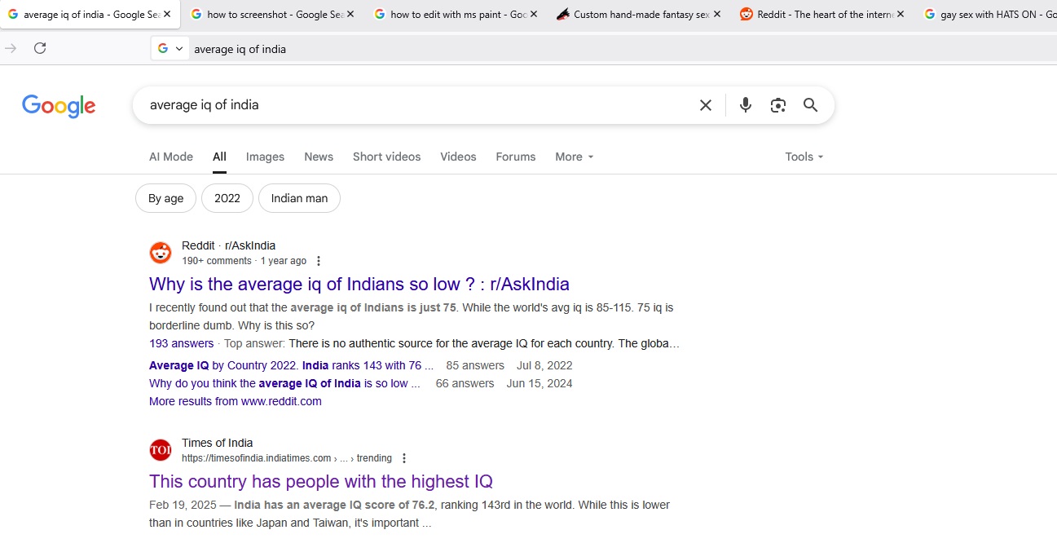
Task: Close the 'how to edit with ms paint' tab
Action: (534, 14)
